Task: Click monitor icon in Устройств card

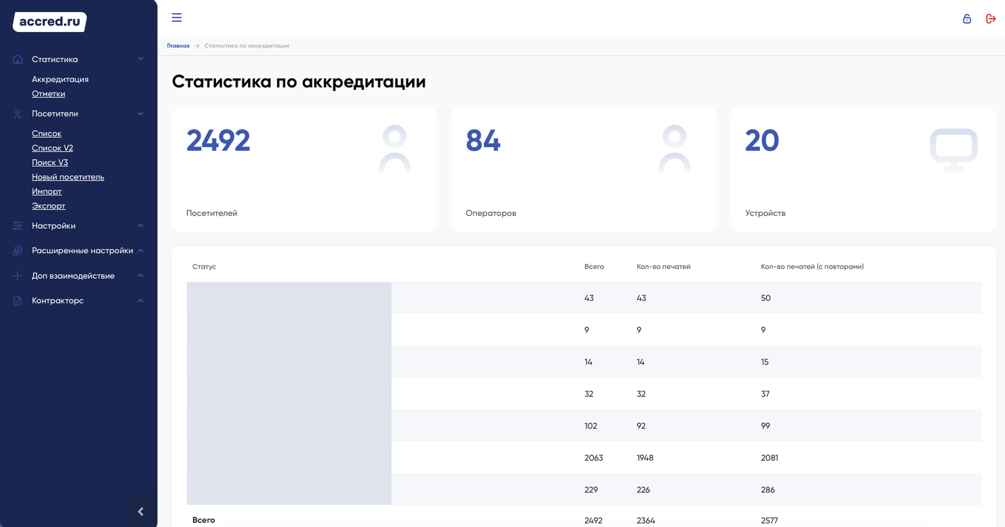Action: [x=953, y=150]
